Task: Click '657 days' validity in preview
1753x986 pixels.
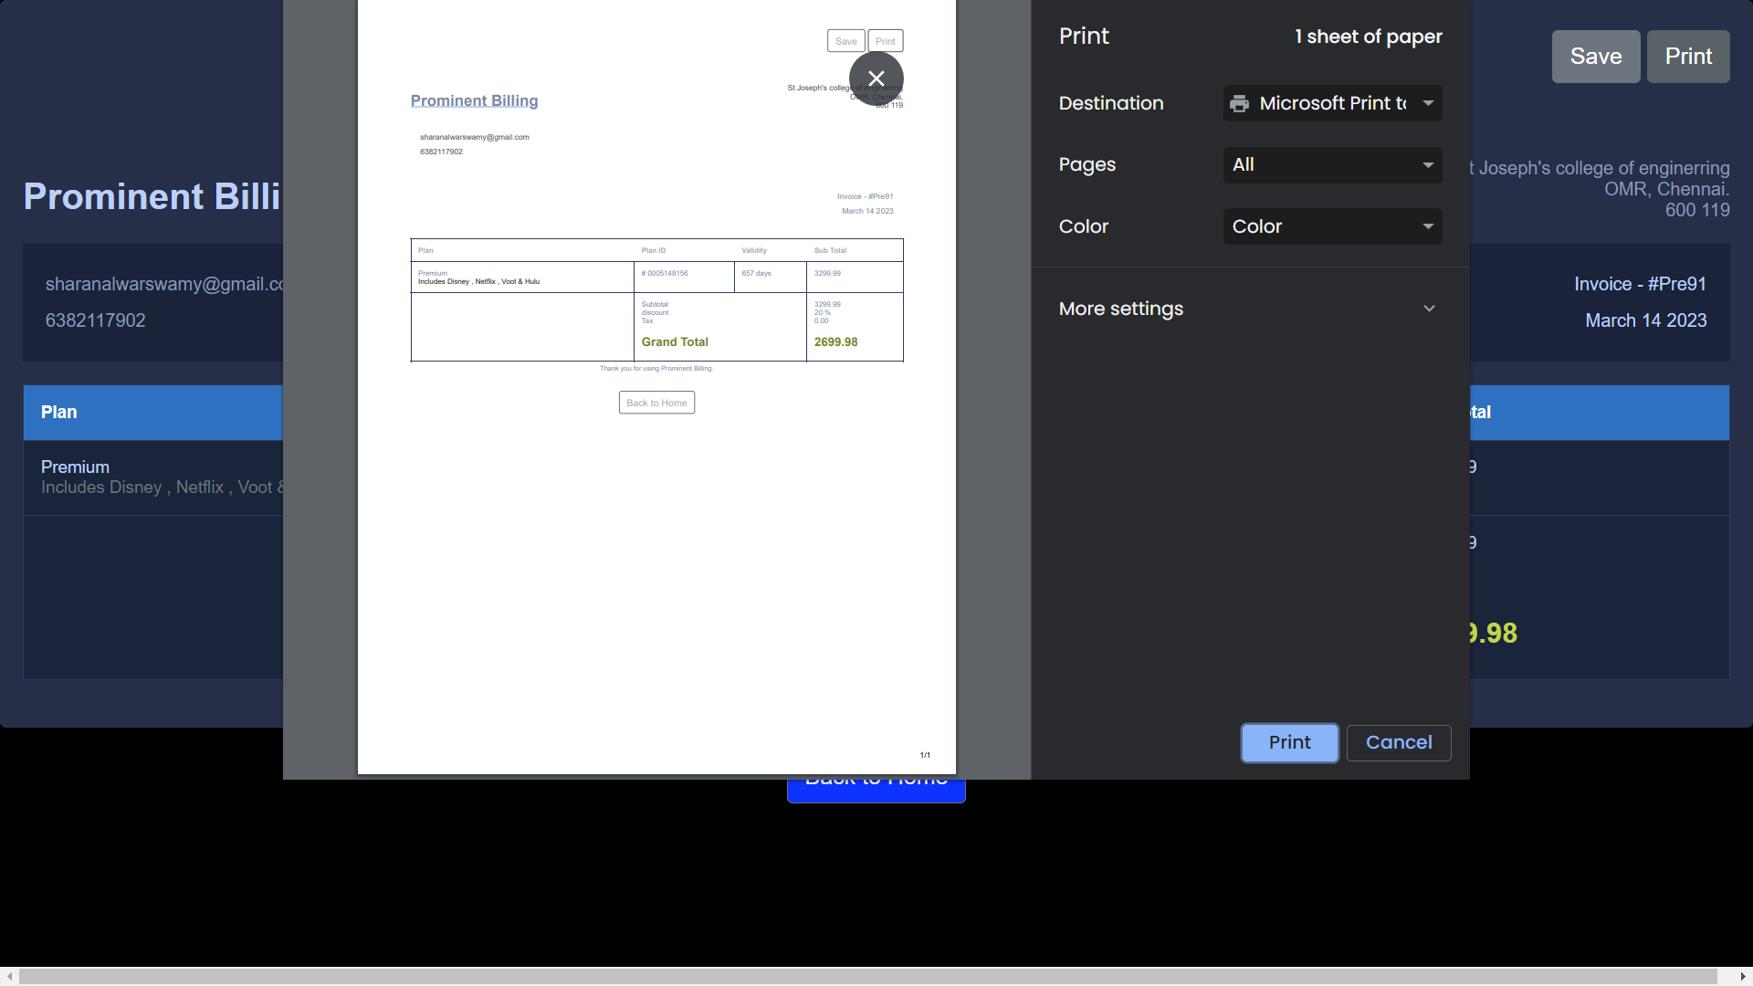Action: (x=756, y=273)
